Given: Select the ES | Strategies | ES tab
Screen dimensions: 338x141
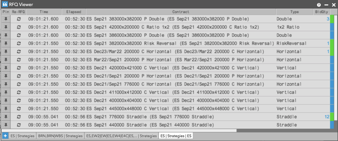Looking at the screenshot, I should [x=176, y=136].
